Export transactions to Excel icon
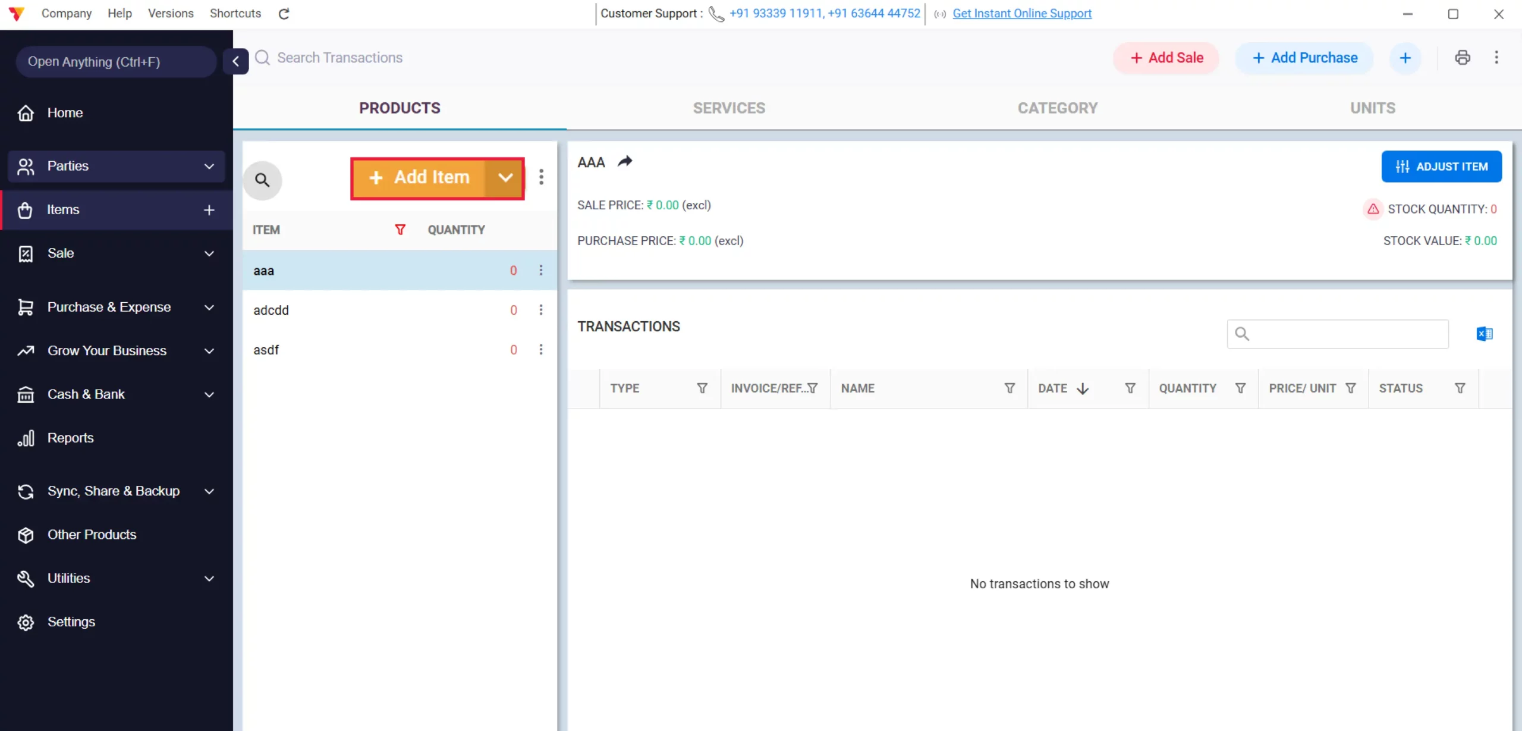The height and width of the screenshot is (731, 1522). (1485, 334)
